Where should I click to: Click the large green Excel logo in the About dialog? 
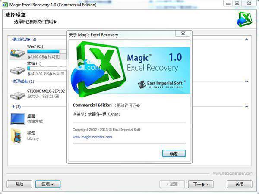[x=98, y=69]
